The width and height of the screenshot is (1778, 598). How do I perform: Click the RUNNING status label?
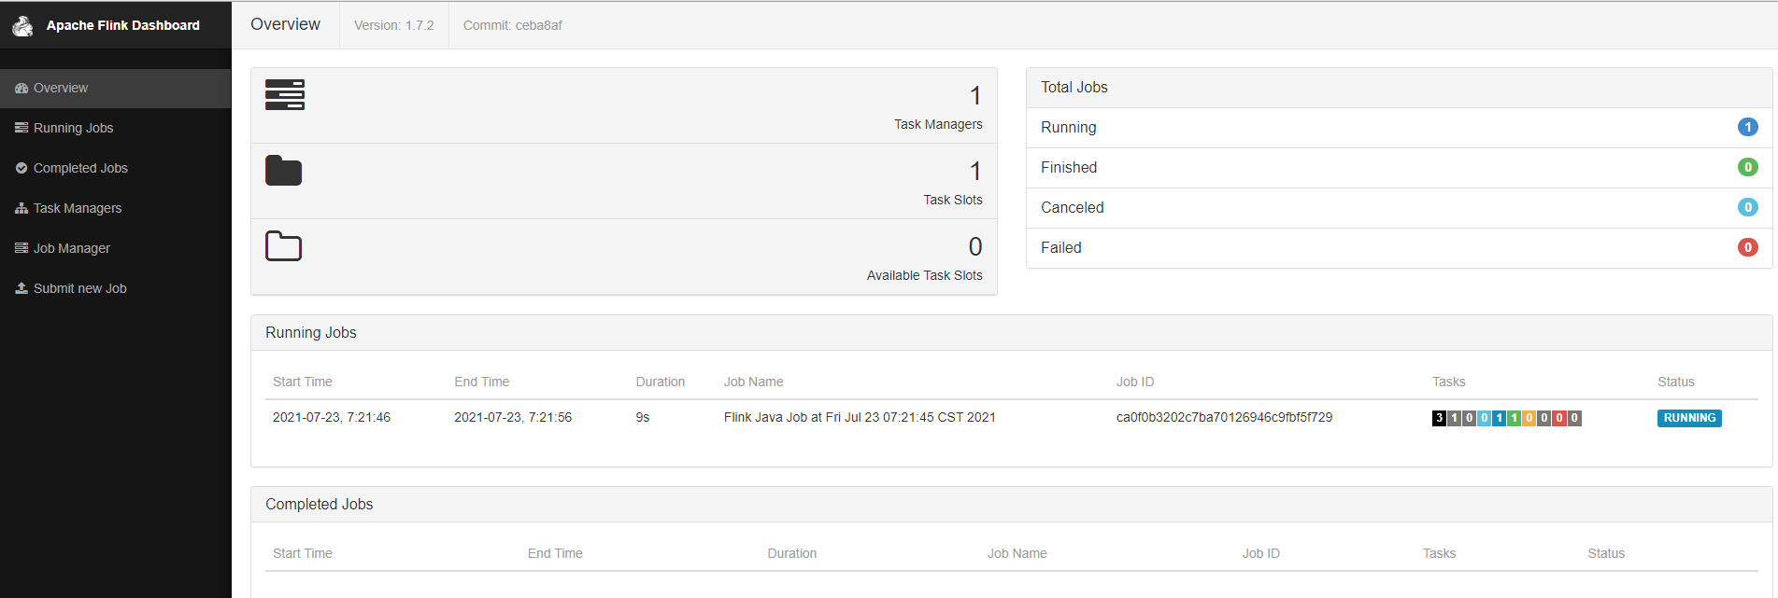tap(1689, 418)
